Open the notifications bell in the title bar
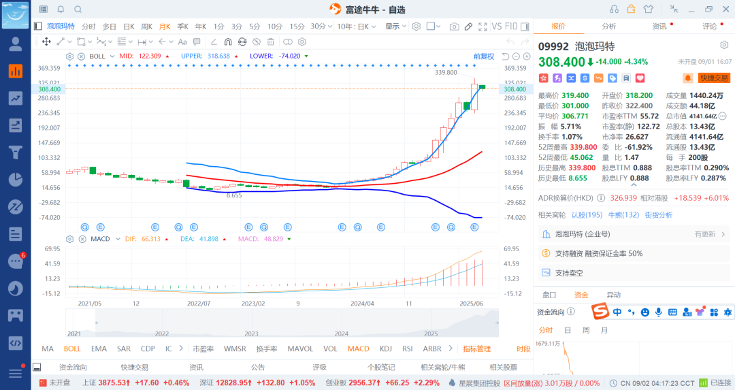 click(x=61, y=10)
